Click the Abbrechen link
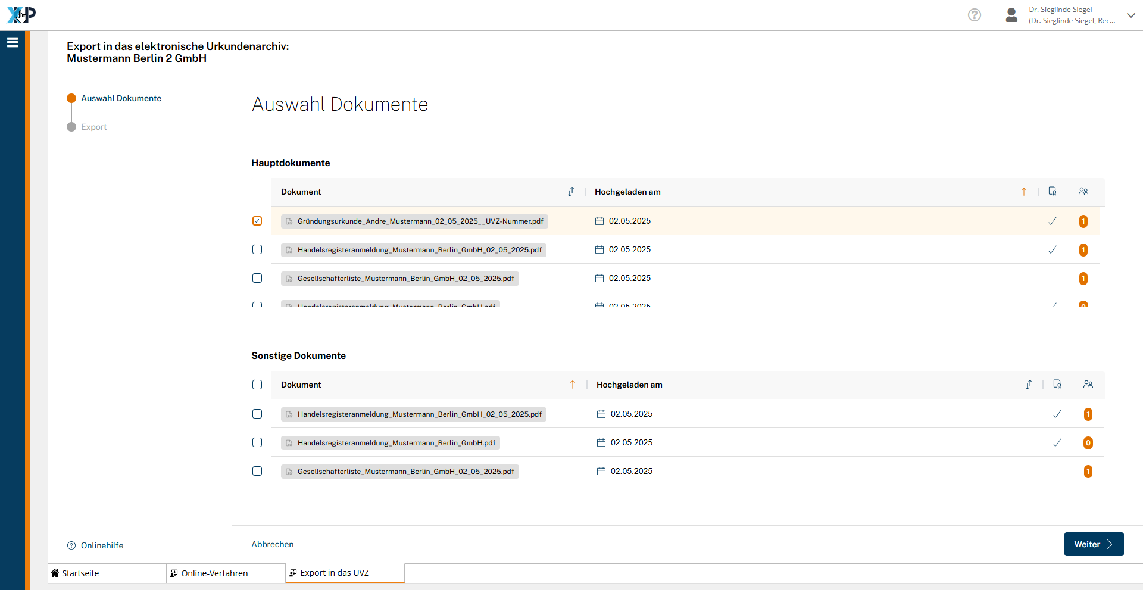 click(x=272, y=544)
